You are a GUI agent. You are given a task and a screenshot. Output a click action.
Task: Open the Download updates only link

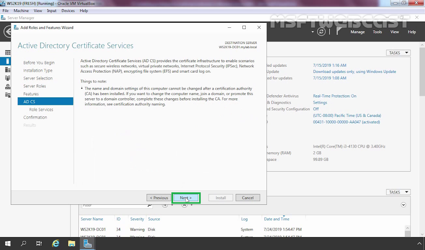[354, 71]
